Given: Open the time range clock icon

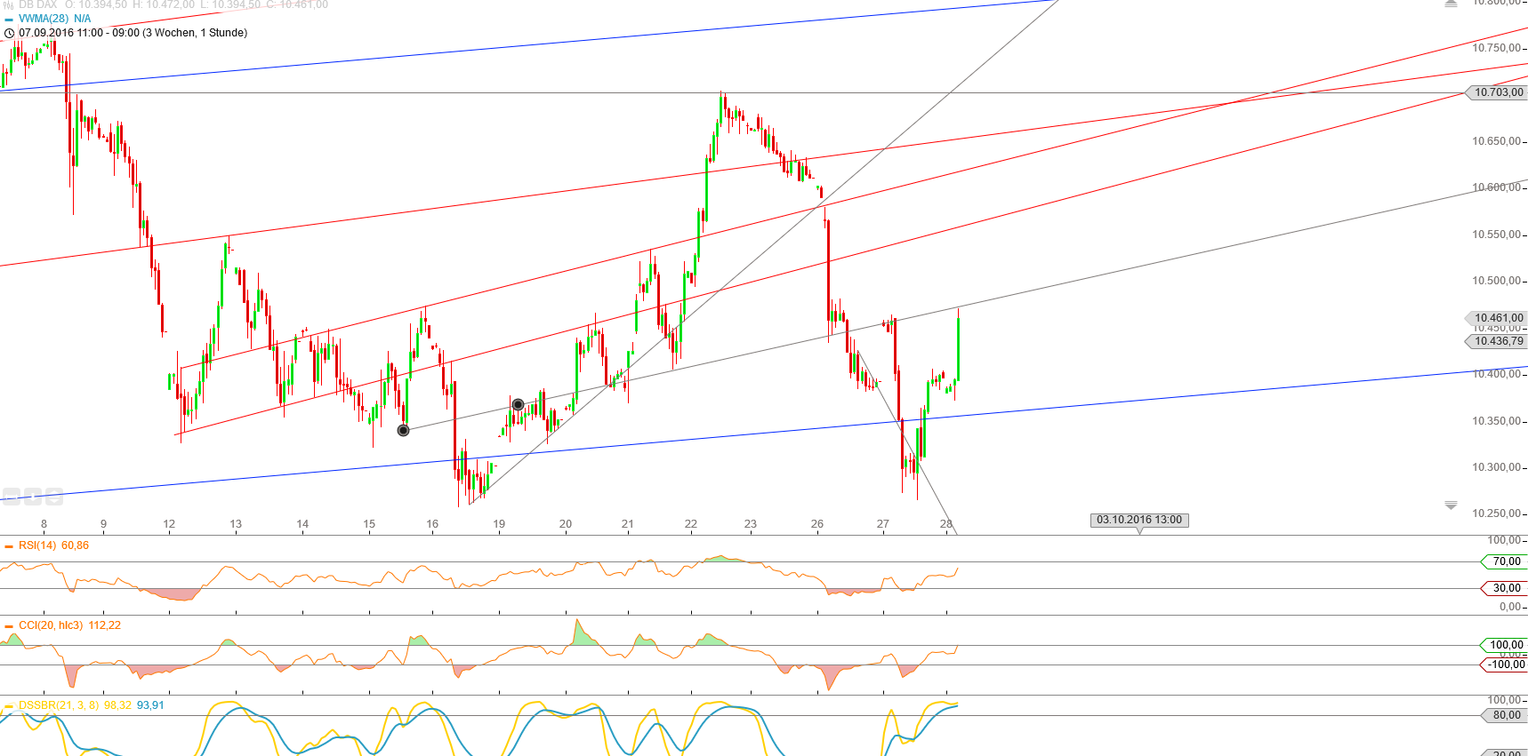Looking at the screenshot, I should 10,33.
